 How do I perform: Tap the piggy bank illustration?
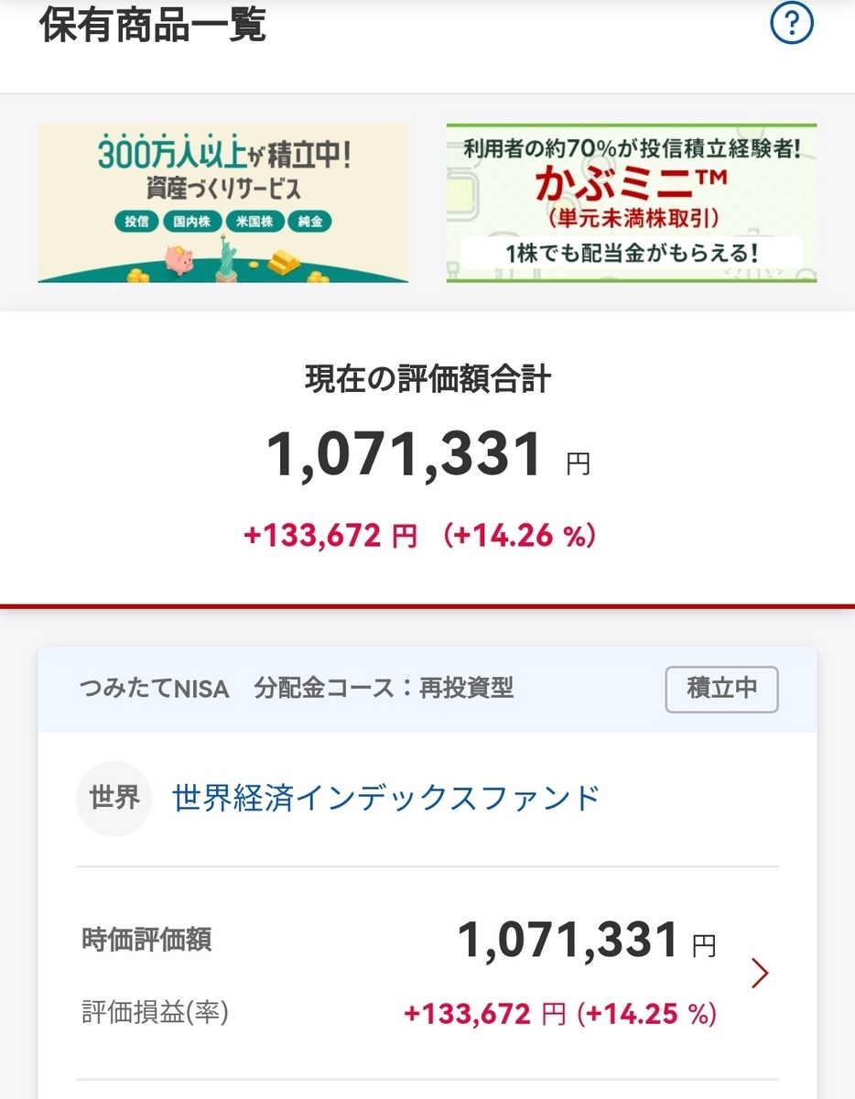176,259
